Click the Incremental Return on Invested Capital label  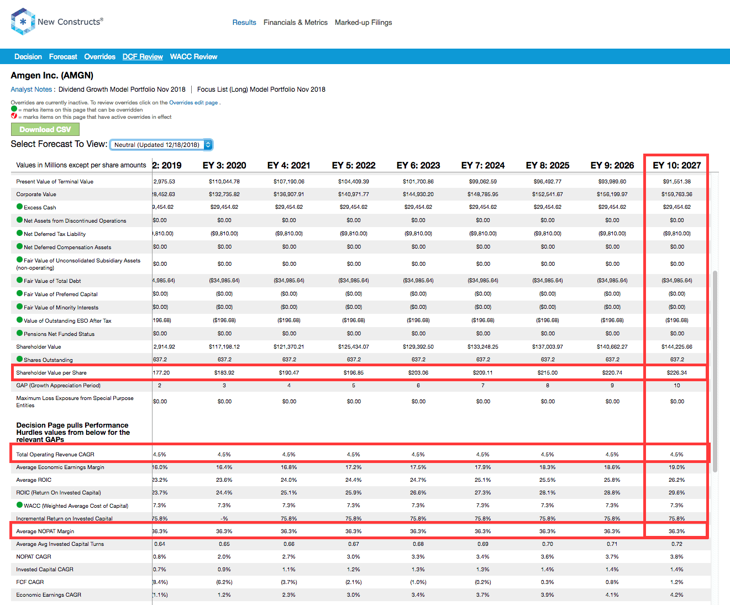tap(64, 519)
